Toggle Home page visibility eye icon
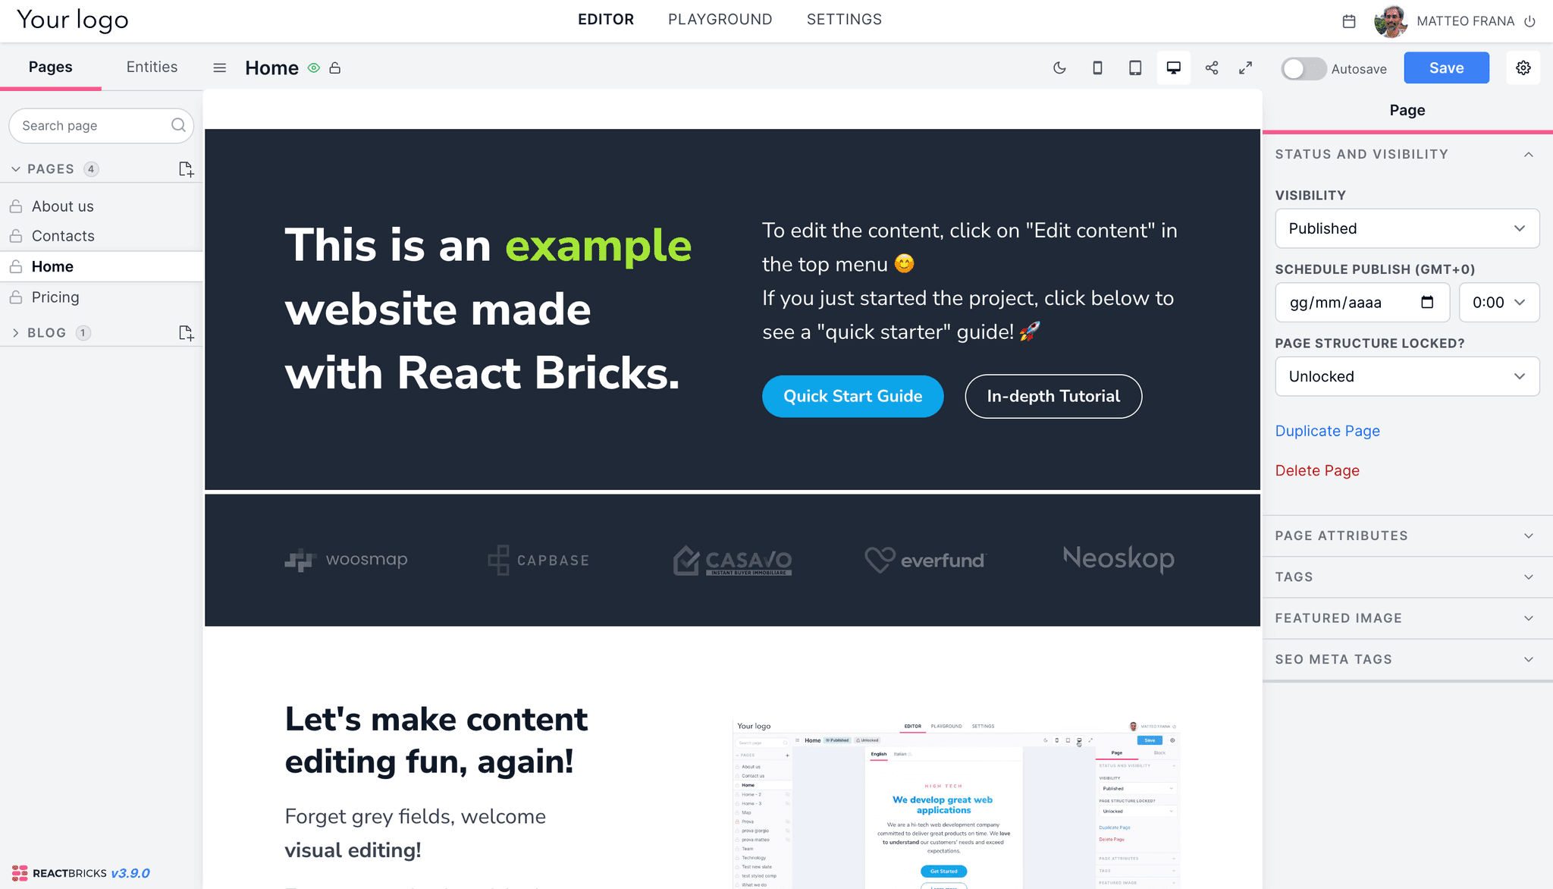This screenshot has width=1553, height=889. click(314, 68)
